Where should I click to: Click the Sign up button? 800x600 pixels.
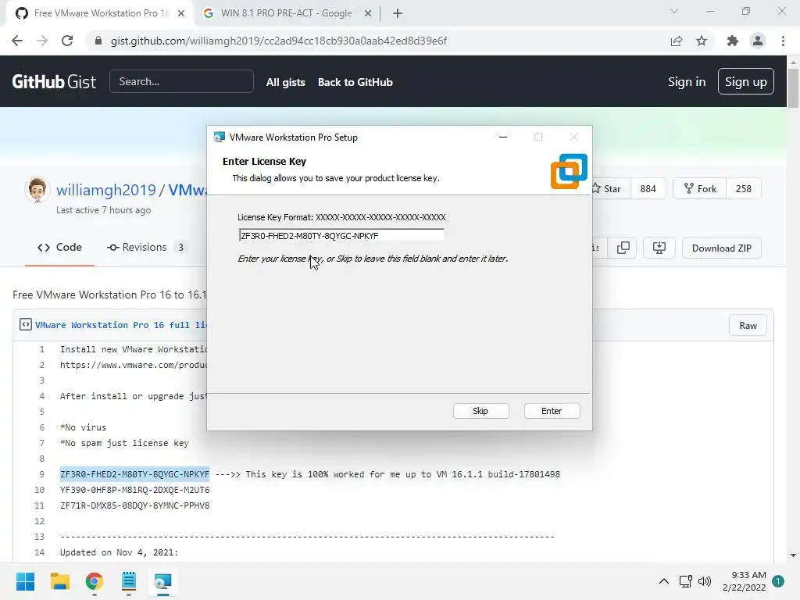tap(746, 81)
